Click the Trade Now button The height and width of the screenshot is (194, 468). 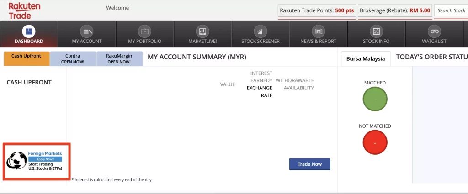(x=310, y=164)
